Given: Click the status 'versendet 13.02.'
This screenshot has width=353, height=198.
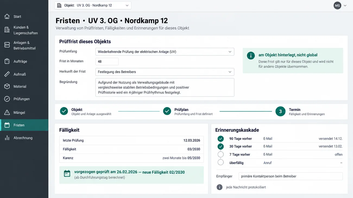Looking at the screenshot, I should (330, 146).
